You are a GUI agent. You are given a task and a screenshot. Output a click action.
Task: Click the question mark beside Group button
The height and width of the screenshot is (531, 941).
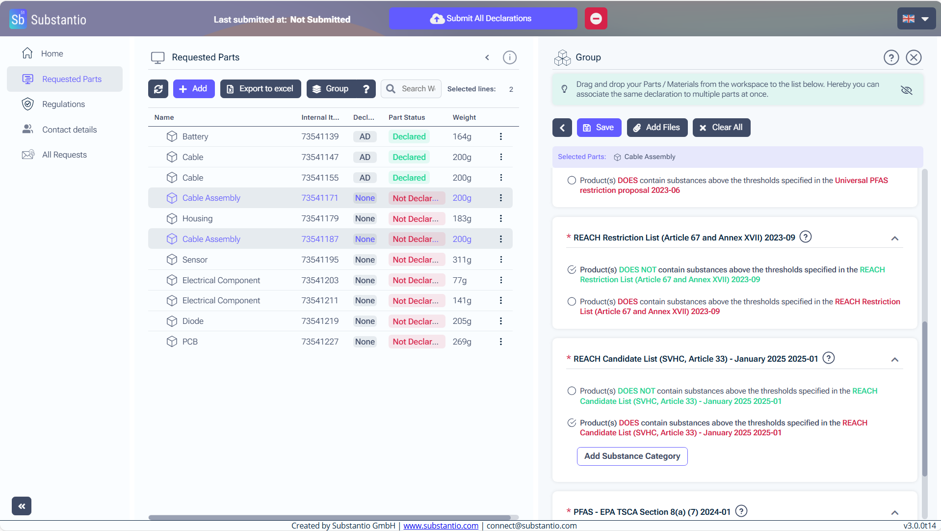coord(366,89)
